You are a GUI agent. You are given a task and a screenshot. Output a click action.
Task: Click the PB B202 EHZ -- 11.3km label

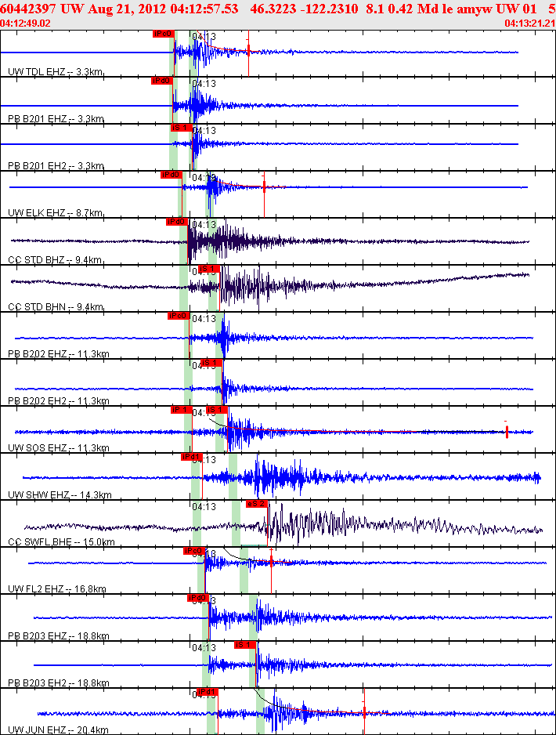pyautogui.click(x=59, y=353)
